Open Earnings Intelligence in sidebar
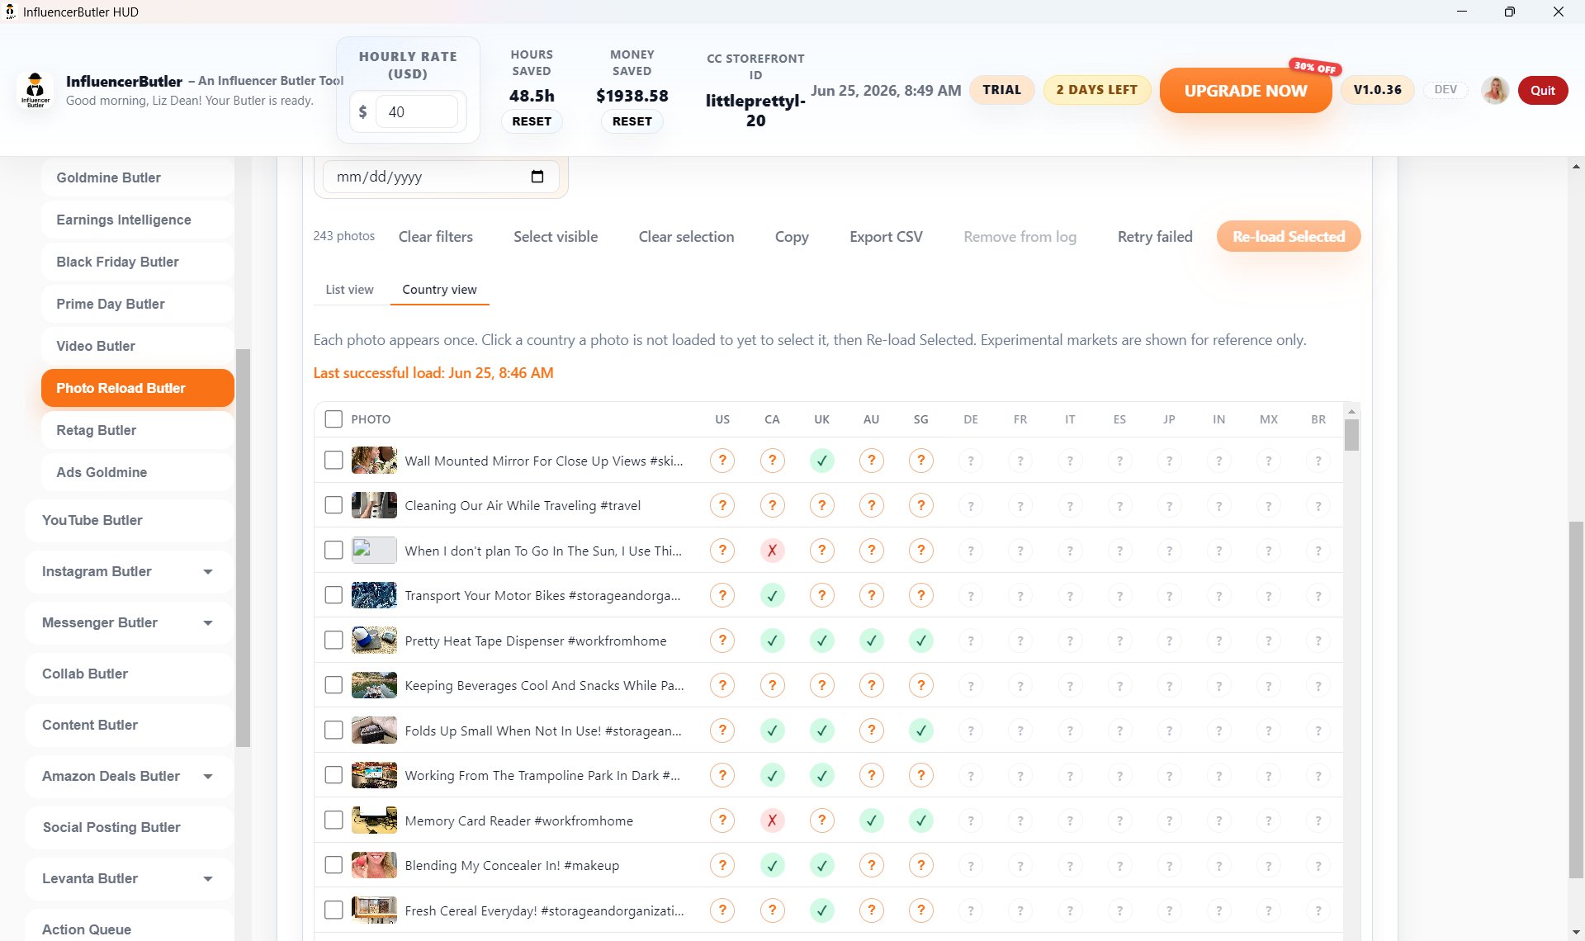The image size is (1585, 941). tap(138, 220)
